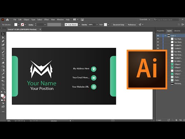Click the Stroke weight stepper arrows

click(35, 25)
